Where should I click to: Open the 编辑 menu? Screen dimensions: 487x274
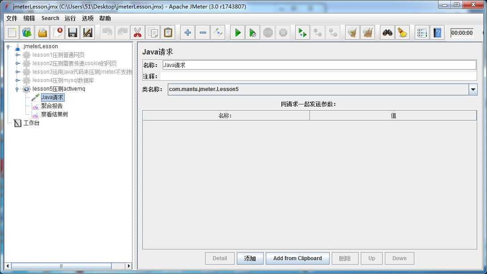pyautogui.click(x=29, y=18)
